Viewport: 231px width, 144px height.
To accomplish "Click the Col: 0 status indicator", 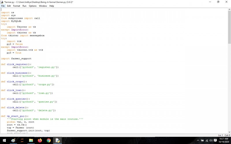I will click(x=227, y=135).
